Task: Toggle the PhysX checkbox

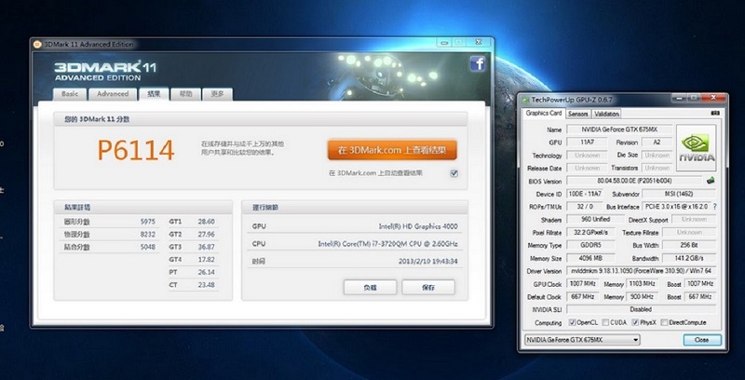Action: click(x=635, y=322)
